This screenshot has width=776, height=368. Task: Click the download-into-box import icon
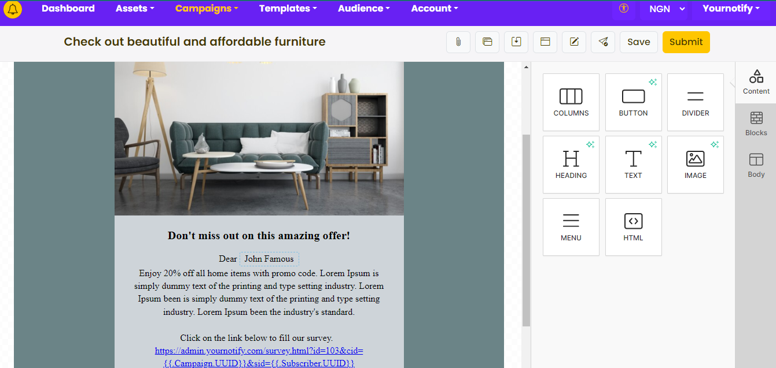point(516,42)
